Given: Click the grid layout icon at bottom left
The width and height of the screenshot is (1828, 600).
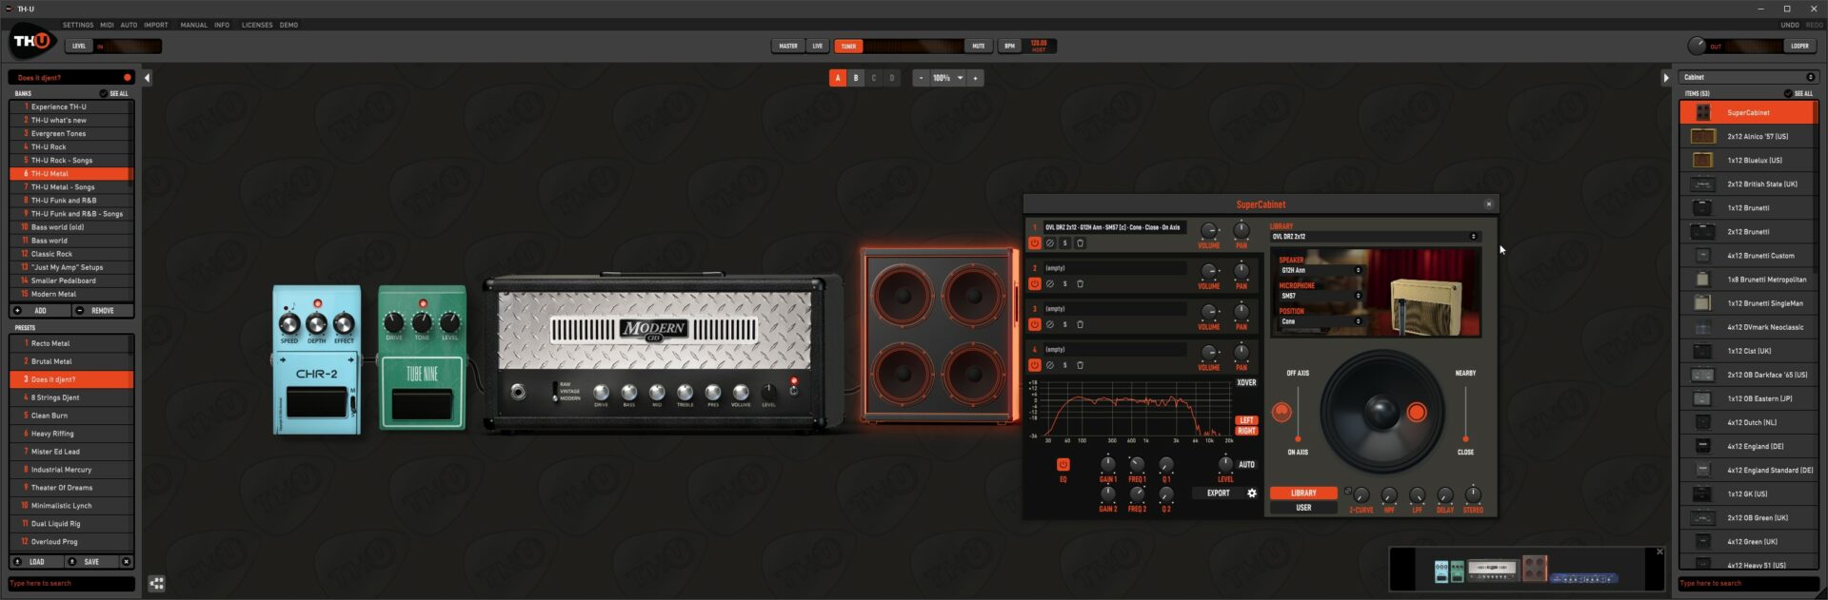Looking at the screenshot, I should coord(157,584).
